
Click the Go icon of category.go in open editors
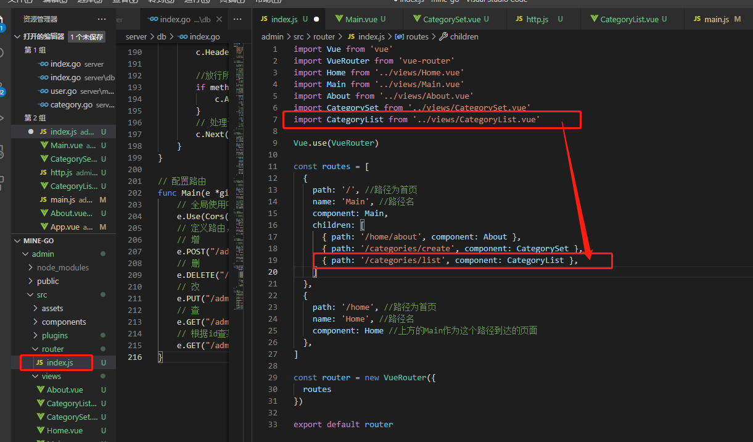43,105
